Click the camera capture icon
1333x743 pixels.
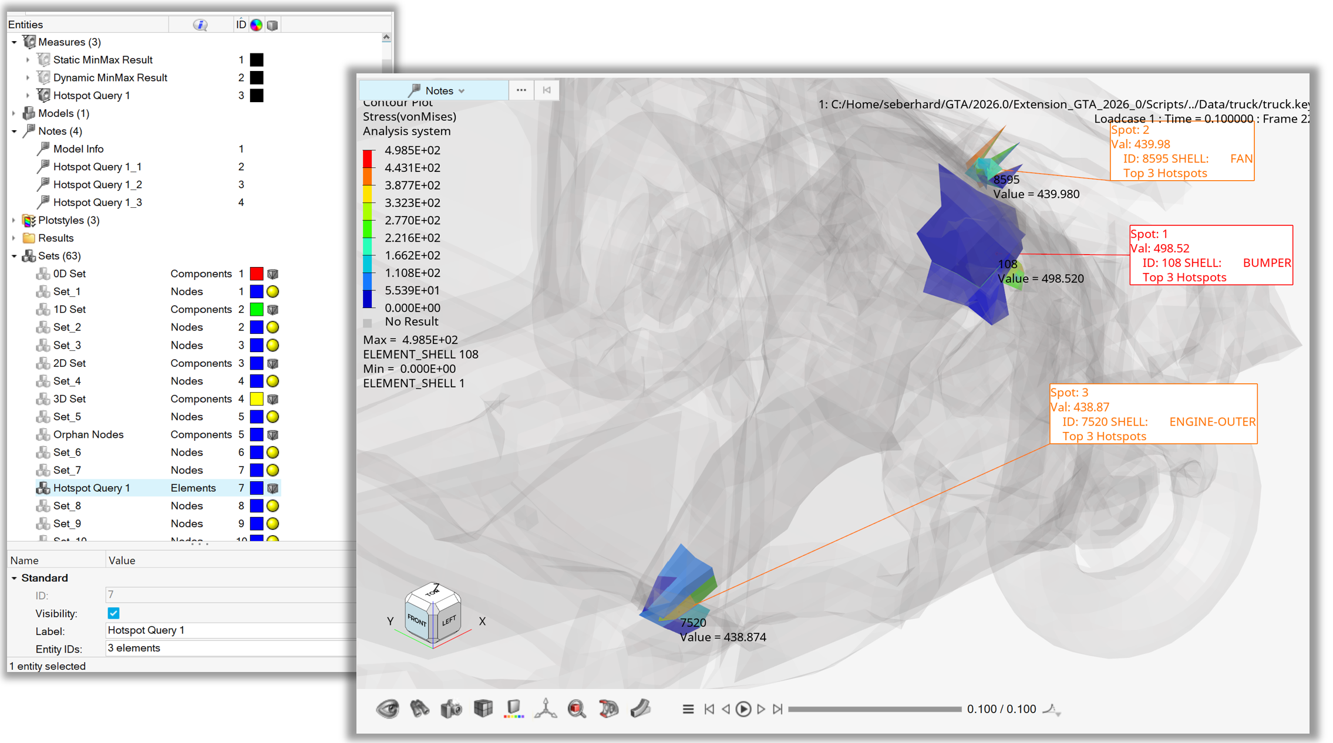point(451,709)
